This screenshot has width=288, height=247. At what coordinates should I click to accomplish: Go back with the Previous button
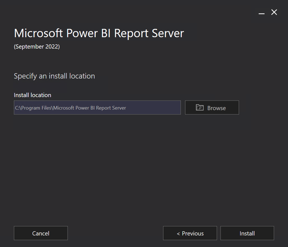coord(190,233)
